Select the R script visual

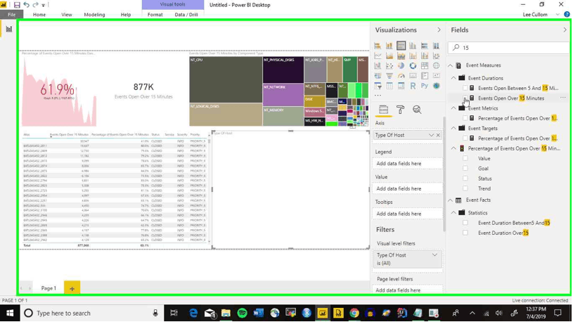413,86
